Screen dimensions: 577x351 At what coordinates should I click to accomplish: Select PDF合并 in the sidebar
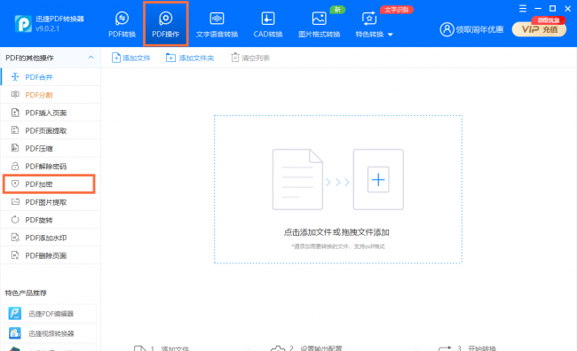[x=51, y=77]
